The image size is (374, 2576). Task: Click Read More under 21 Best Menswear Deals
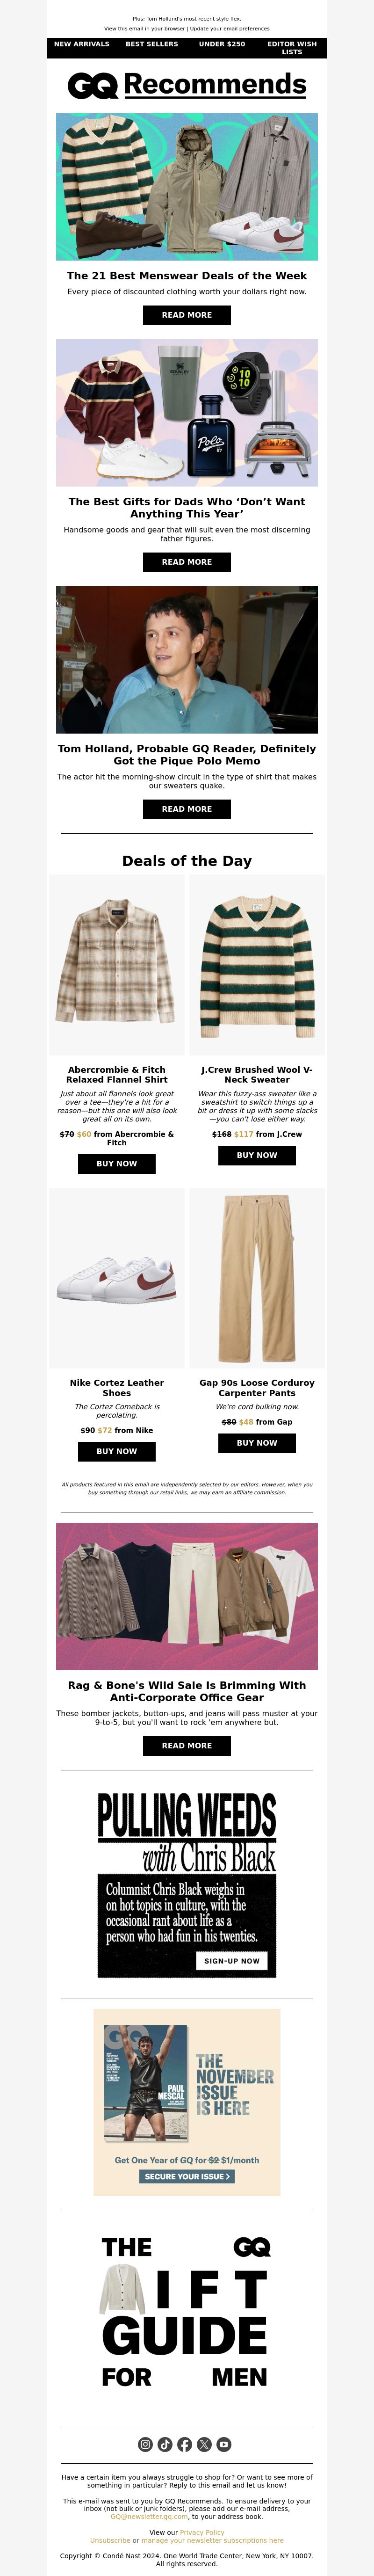click(187, 315)
